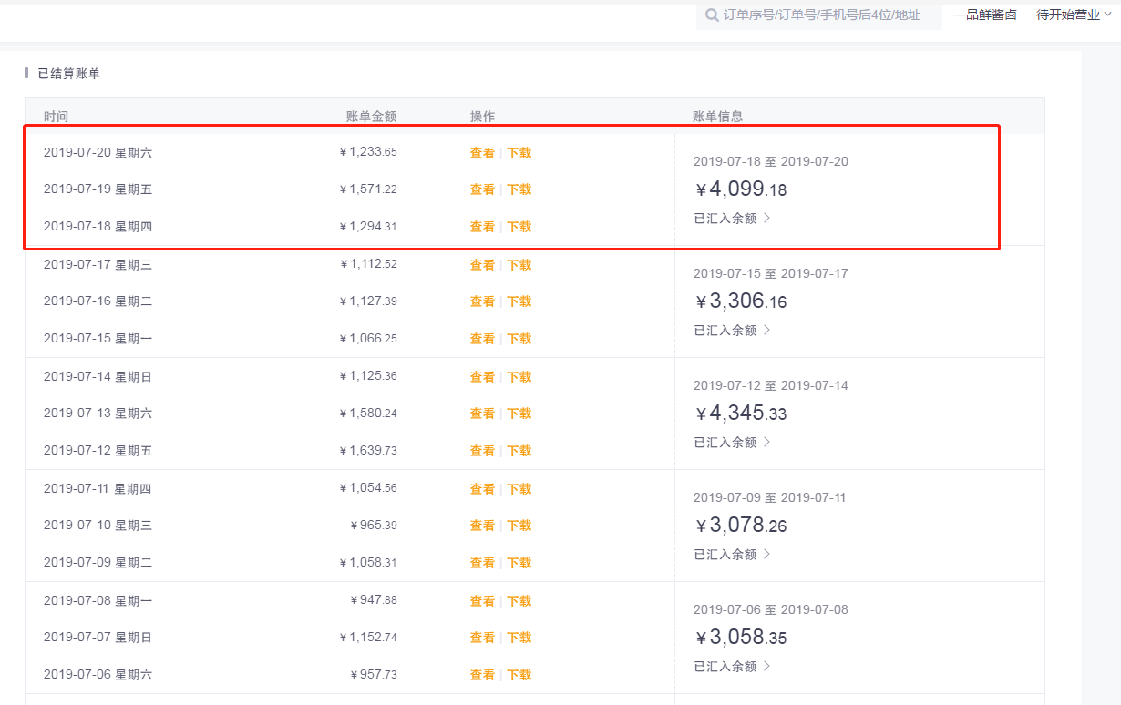The width and height of the screenshot is (1121, 705).
Task: Expand 已汇入余额 for ¥3,078.26 settlement
Action: [733, 555]
